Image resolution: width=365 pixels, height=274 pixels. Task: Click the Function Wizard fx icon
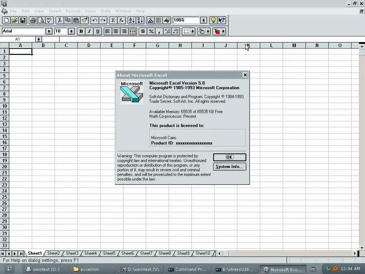click(x=122, y=20)
